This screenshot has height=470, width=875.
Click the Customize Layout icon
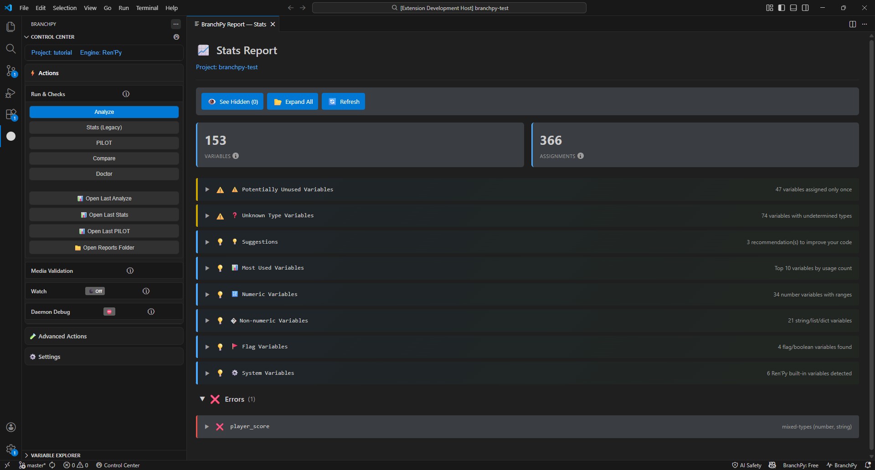[770, 8]
